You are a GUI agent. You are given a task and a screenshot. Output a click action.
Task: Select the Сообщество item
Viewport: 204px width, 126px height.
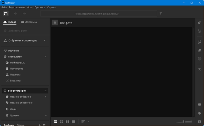point(15,57)
